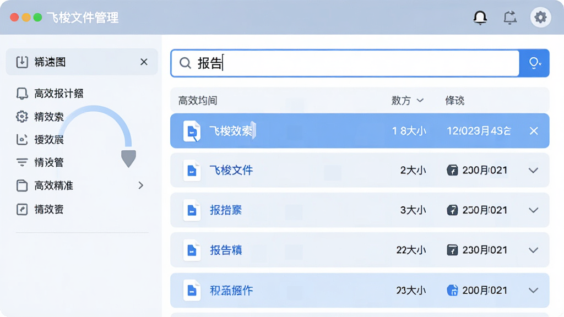Click the calendar icon in 报措察 row
Image resolution: width=564 pixels, height=317 pixels.
452,210
